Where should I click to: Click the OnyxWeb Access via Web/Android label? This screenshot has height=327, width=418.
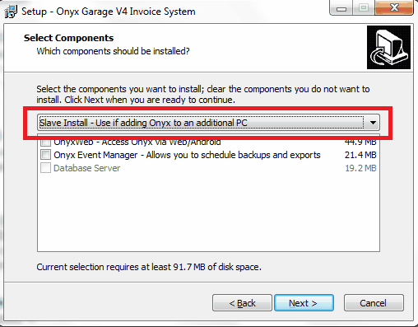[137, 142]
